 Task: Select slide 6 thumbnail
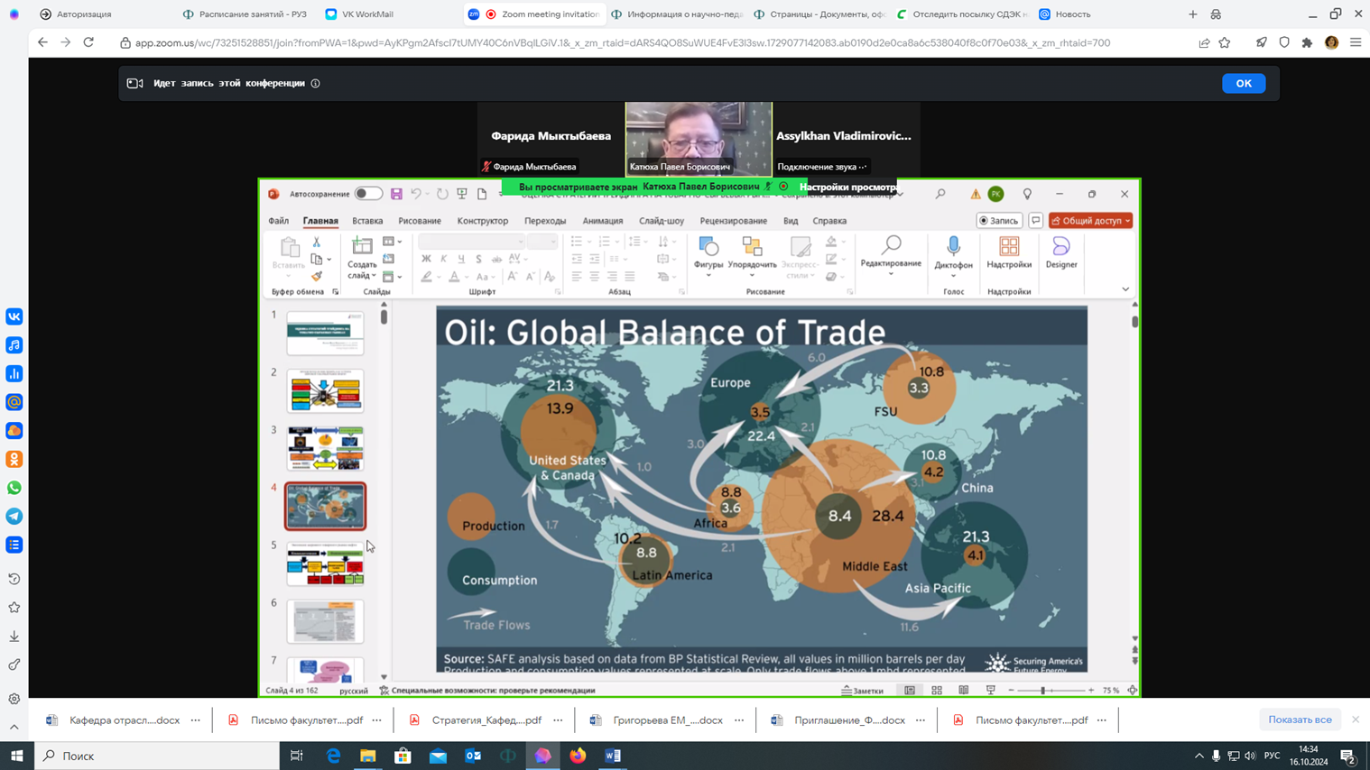pos(325,622)
